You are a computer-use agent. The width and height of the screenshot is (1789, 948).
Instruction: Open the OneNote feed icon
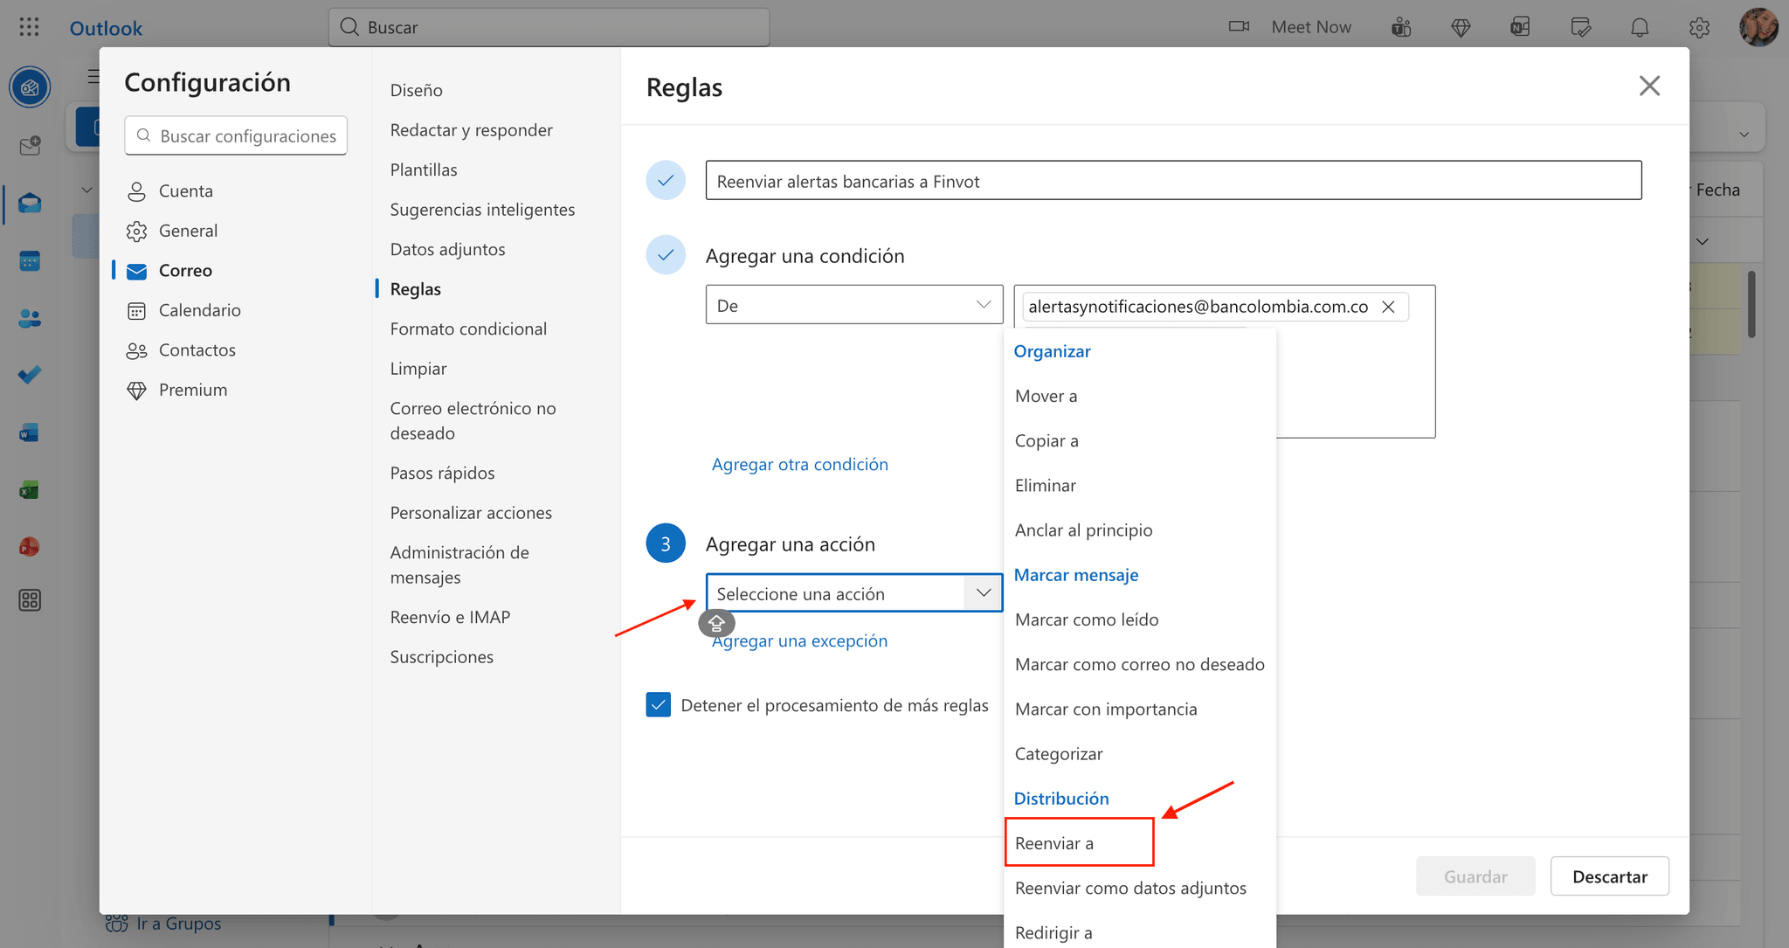coord(1520,27)
